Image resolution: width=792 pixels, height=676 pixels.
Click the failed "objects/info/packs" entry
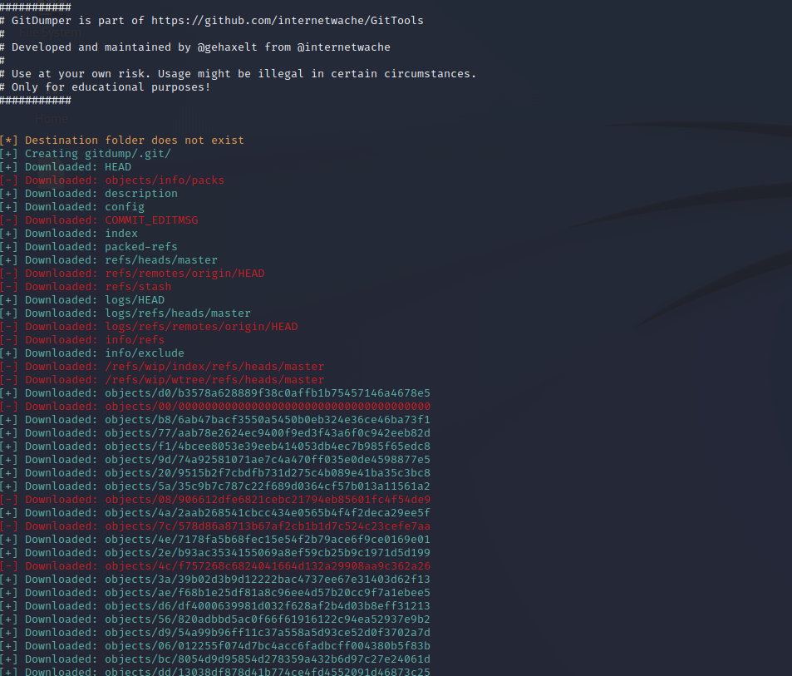click(x=112, y=180)
